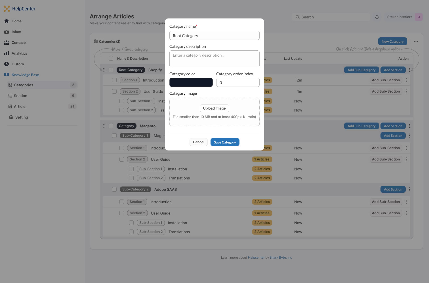Screen dimensions: 429x283
Task: Click the HelpCenter logo icon
Action: 7,8
